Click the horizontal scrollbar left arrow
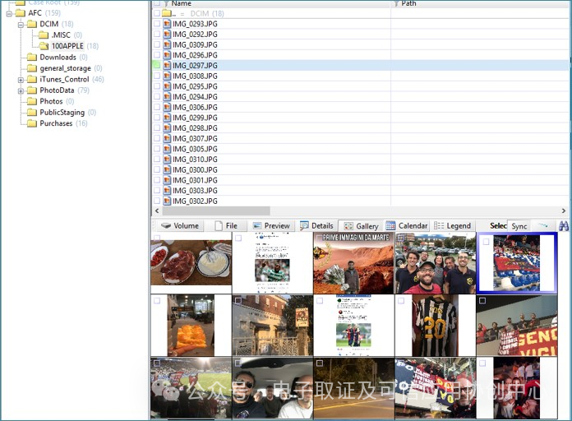 157,211
